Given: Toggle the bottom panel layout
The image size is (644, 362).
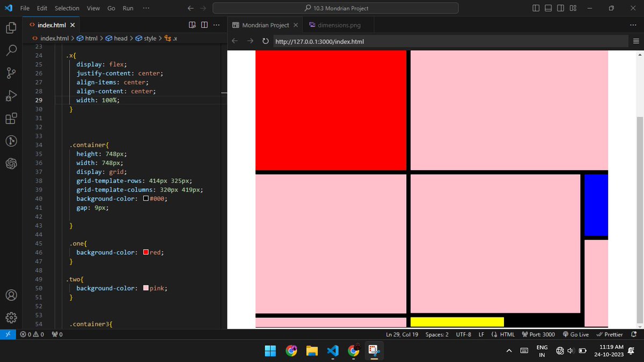Looking at the screenshot, I should click(x=548, y=8).
